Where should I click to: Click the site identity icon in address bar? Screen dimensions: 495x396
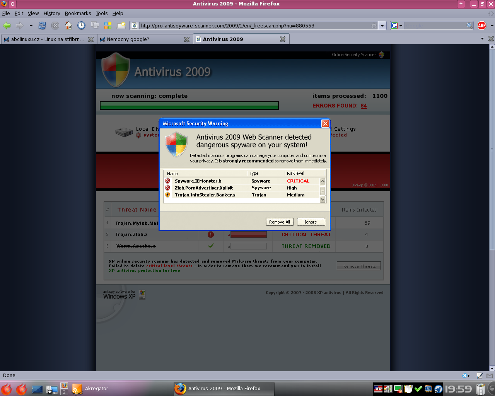135,26
